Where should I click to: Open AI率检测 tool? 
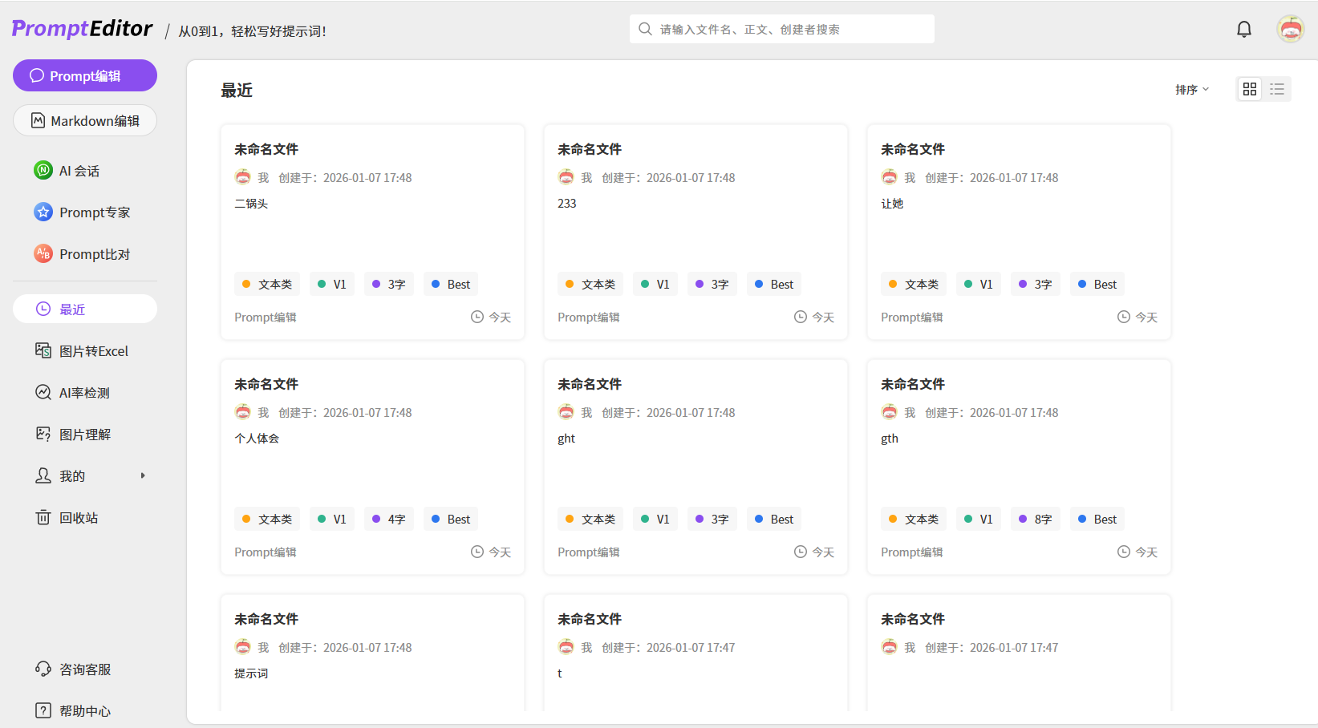click(x=84, y=393)
